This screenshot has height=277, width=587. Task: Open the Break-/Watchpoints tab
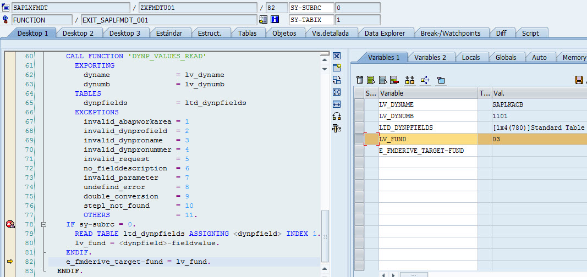click(x=451, y=34)
